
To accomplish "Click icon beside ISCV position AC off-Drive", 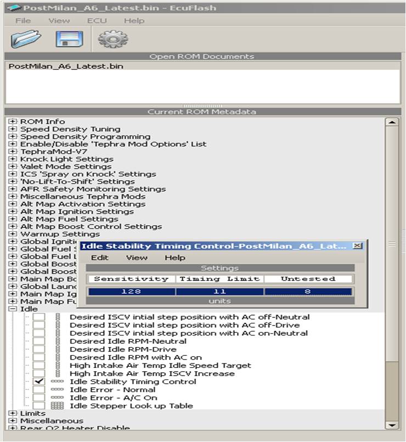I will [x=58, y=325].
